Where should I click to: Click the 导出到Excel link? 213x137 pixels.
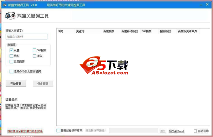click(177, 131)
